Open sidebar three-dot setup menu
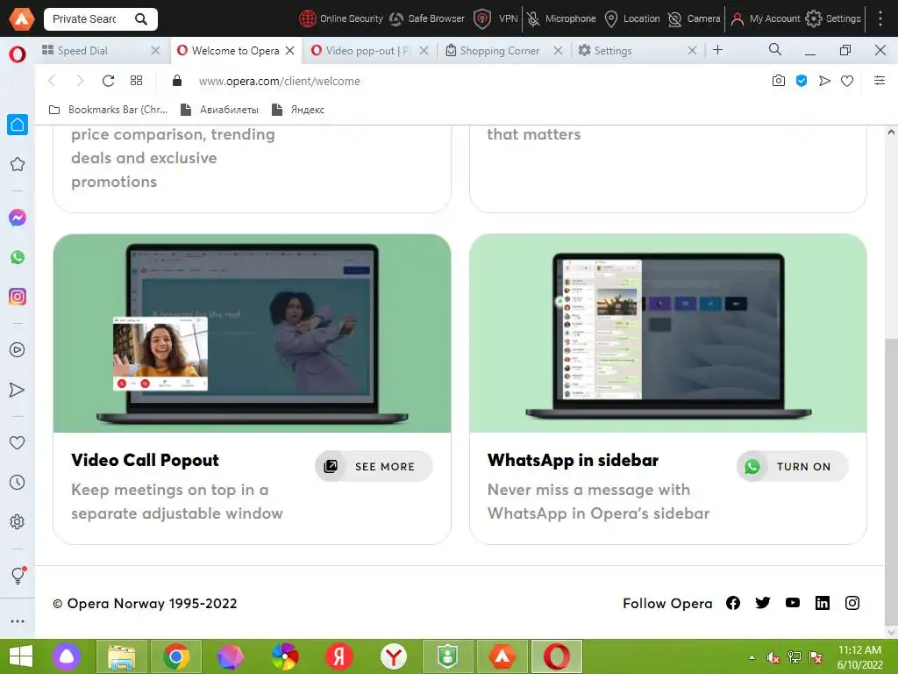 pyautogui.click(x=18, y=621)
